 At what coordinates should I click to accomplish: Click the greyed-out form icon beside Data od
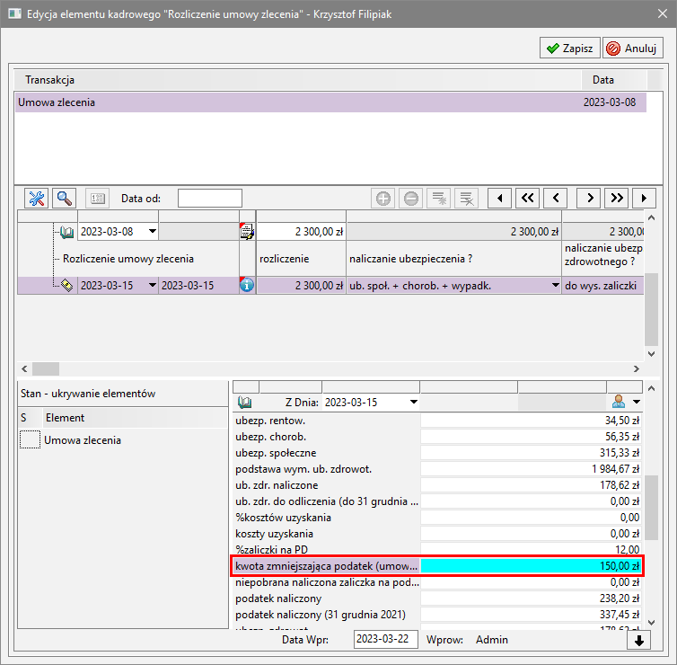pyautogui.click(x=98, y=199)
